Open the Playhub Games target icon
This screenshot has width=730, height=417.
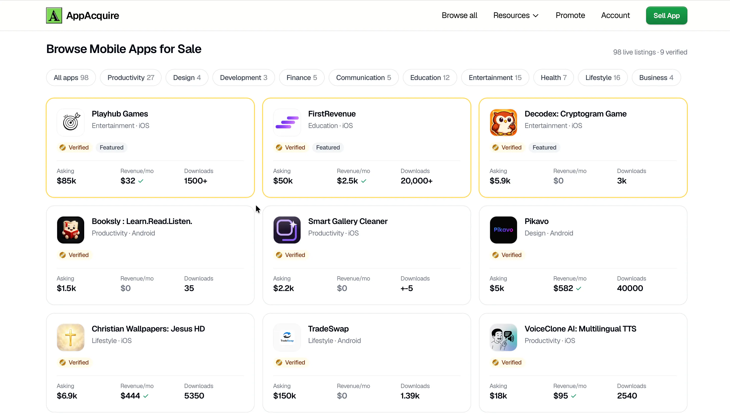[71, 122]
